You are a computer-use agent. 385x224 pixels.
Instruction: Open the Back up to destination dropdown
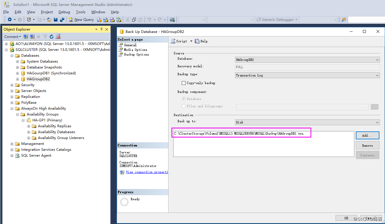(x=377, y=122)
